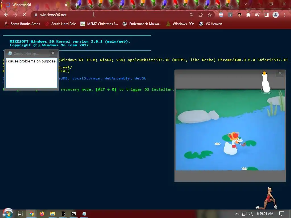
Task: Open the VX Heaven bookmark
Action: pyautogui.click(x=211, y=24)
